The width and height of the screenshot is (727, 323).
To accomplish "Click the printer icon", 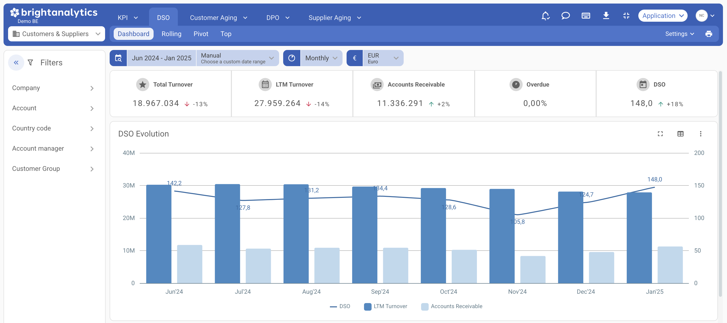I will point(709,34).
